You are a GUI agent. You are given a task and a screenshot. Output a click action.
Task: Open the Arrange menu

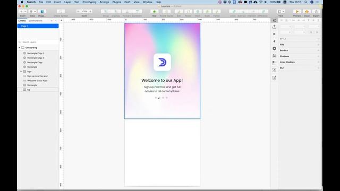[x=104, y=2]
